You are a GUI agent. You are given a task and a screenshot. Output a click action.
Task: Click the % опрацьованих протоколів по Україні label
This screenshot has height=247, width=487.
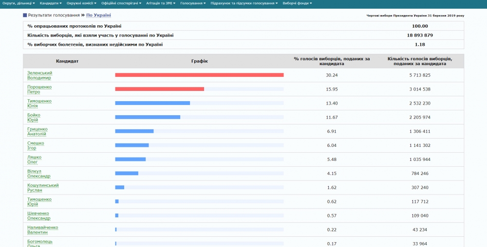(74, 26)
